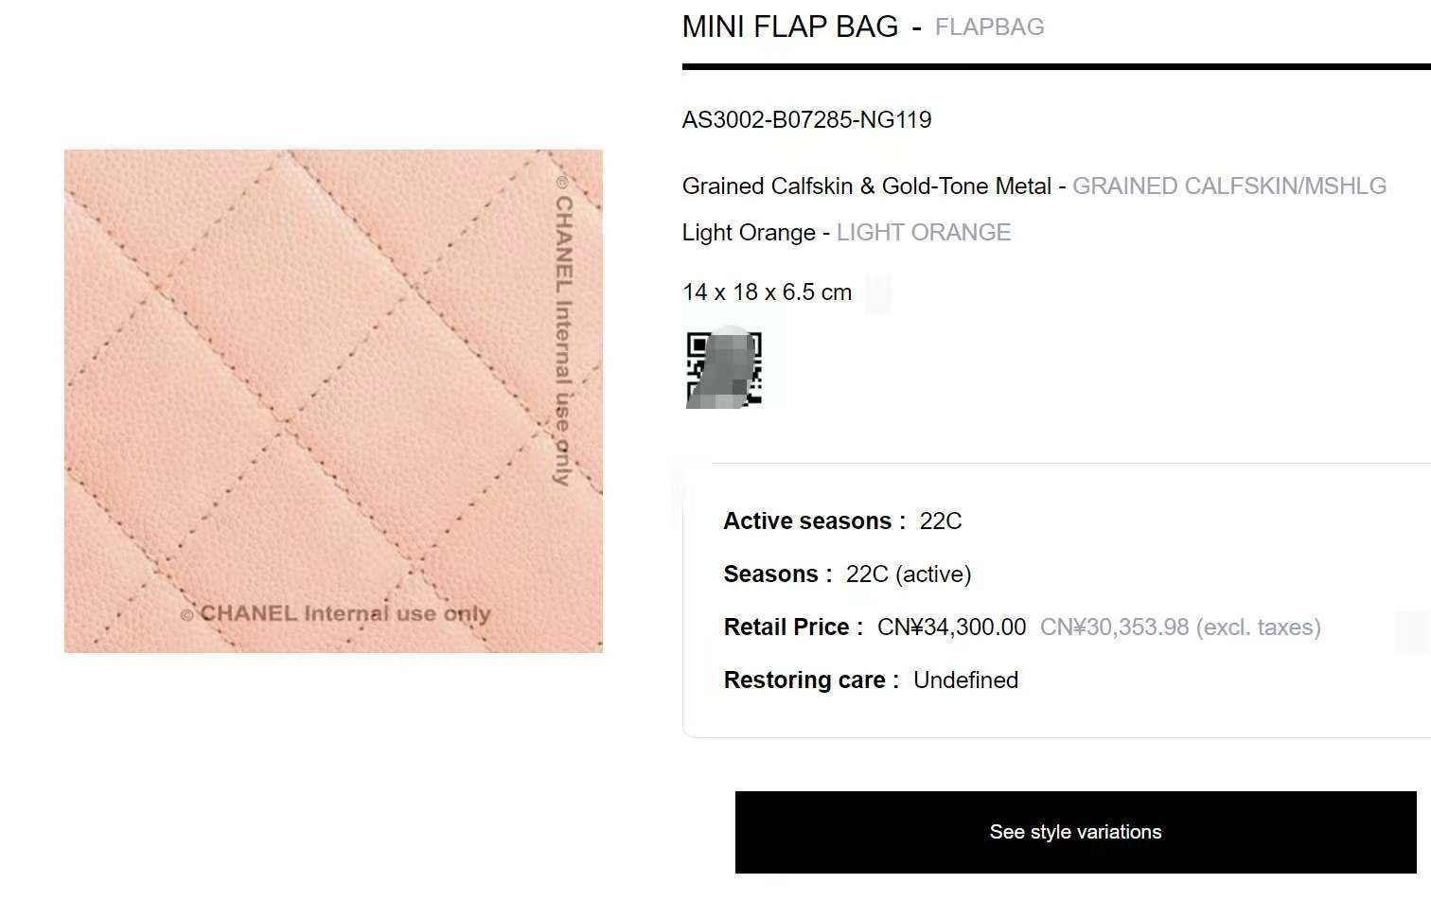Click the 14 x 18 x 6.5 cm dimensions
This screenshot has height=901, width=1431.
[767, 291]
